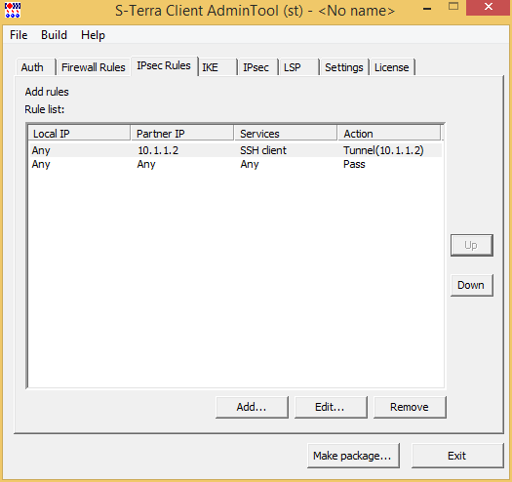Click the Services column header
Image resolution: width=512 pixels, height=482 pixels.
click(286, 134)
